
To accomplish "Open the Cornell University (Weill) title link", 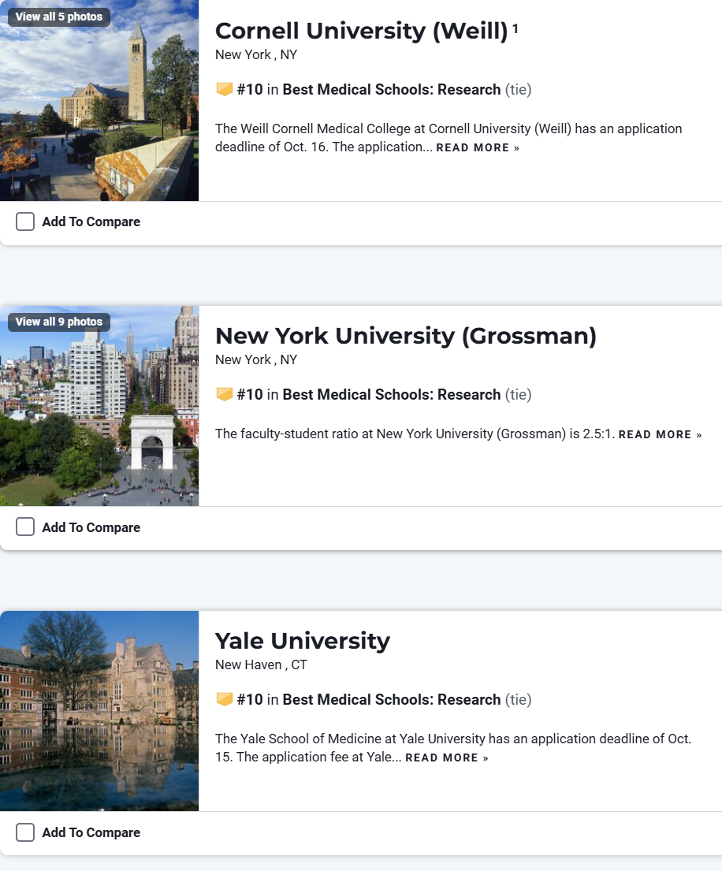I will click(x=361, y=31).
